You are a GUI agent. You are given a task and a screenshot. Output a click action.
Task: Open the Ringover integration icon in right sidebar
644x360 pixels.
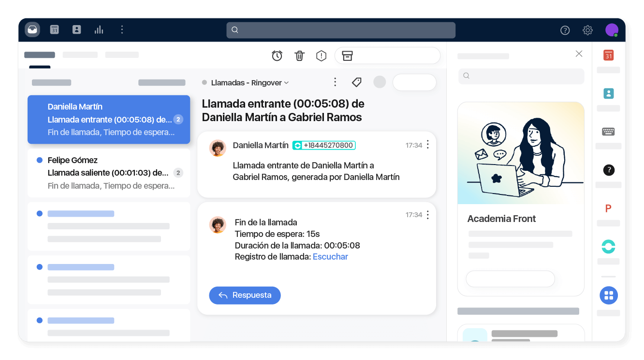click(x=608, y=247)
